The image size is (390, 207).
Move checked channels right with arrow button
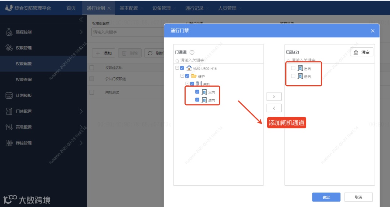[274, 96]
